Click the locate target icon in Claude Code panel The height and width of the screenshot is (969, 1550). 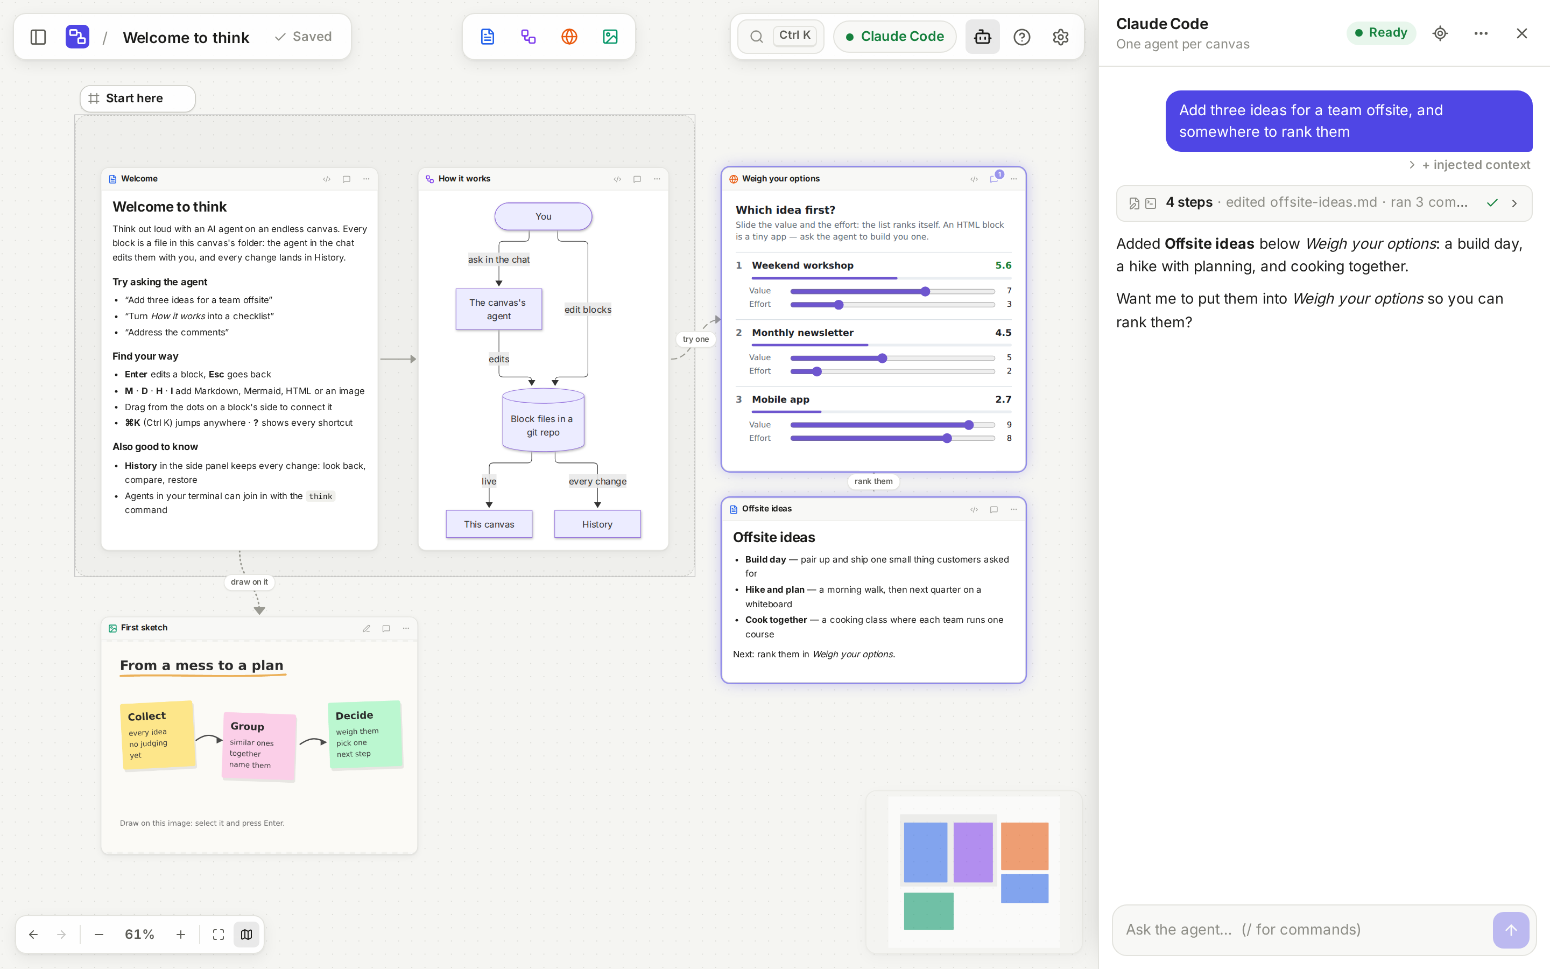point(1440,33)
